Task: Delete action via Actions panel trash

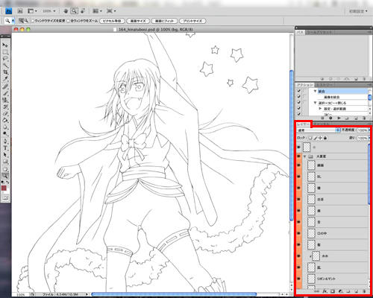Action: [x=364, y=118]
